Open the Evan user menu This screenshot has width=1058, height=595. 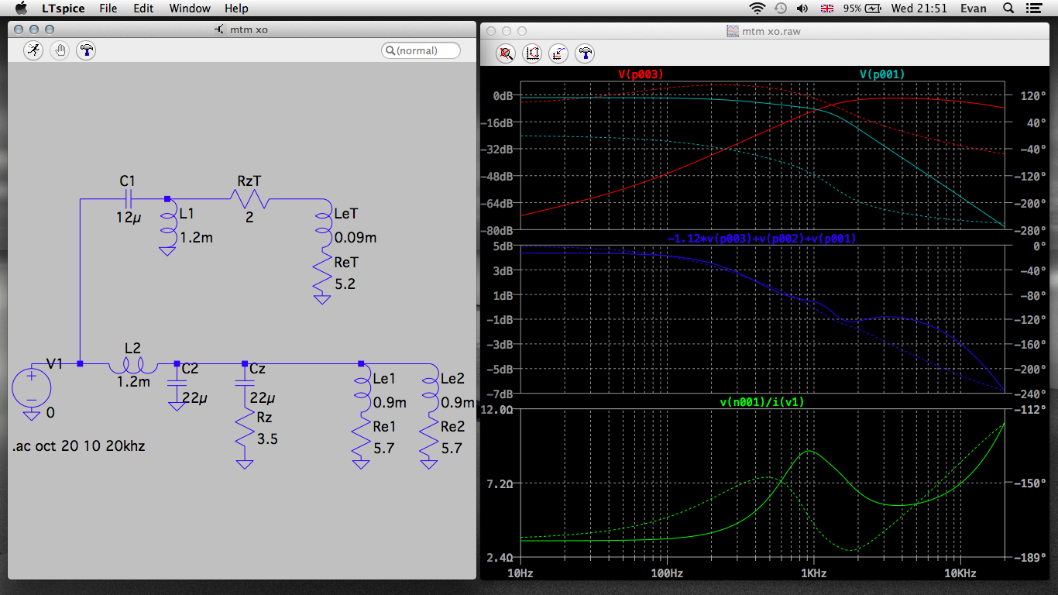pyautogui.click(x=974, y=9)
